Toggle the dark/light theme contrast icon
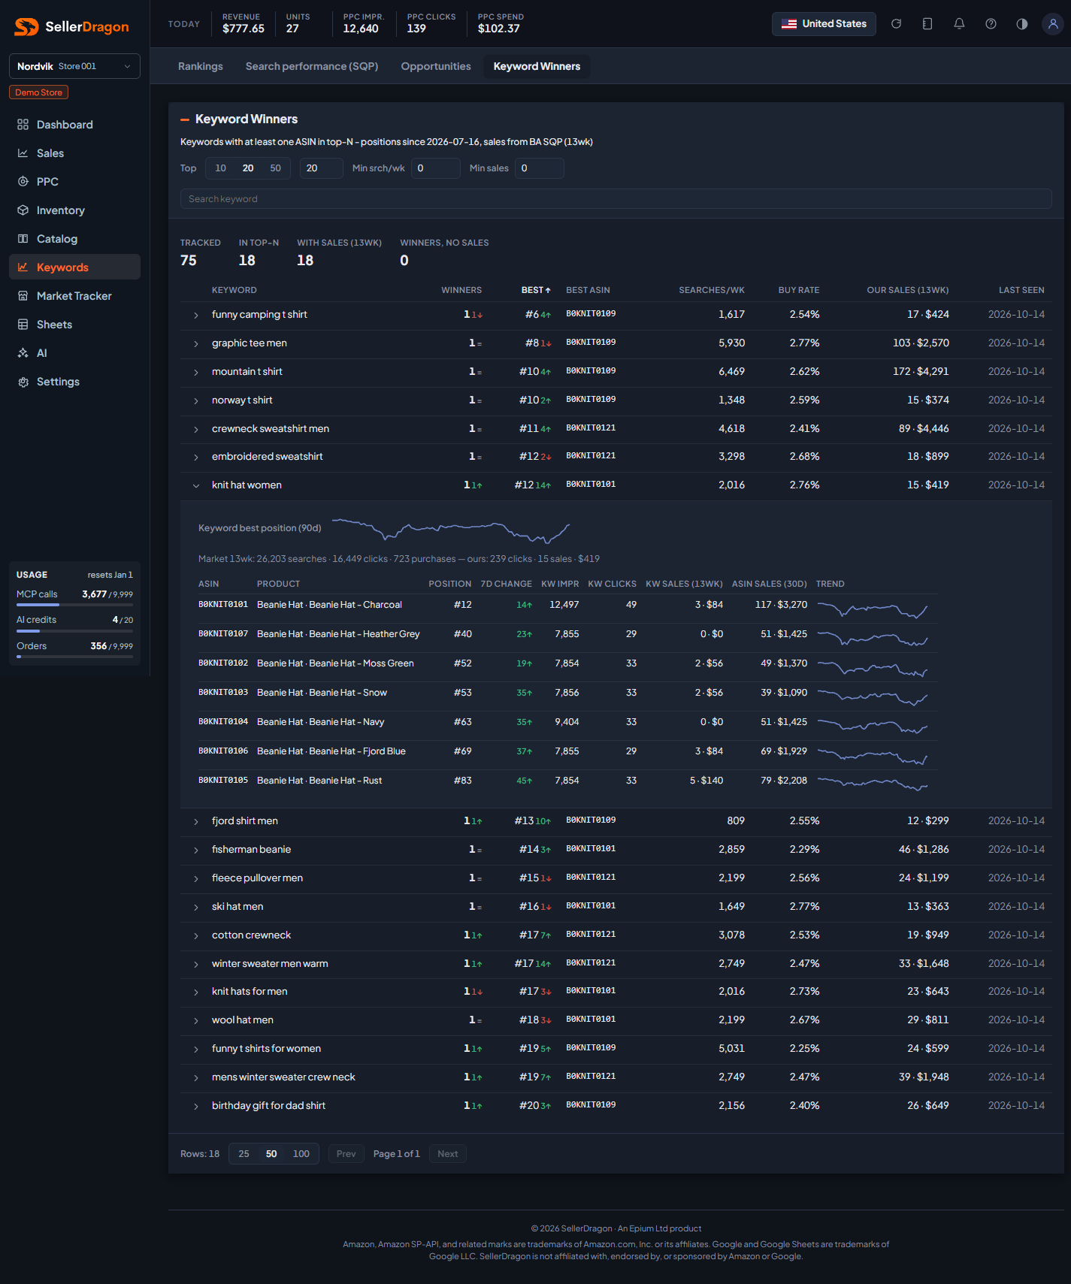This screenshot has height=1284, width=1071. (x=1022, y=24)
